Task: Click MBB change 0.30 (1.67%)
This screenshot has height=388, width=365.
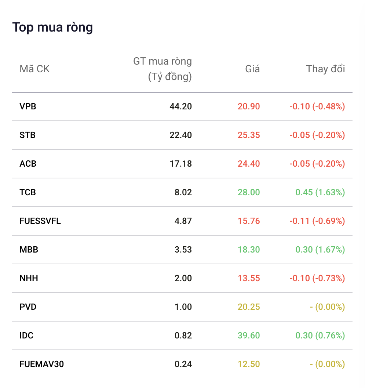Action: tap(320, 250)
